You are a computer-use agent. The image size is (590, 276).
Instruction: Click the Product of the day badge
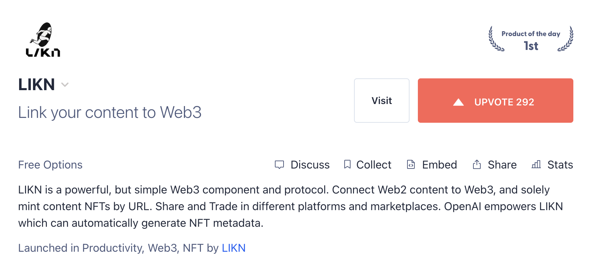tap(531, 39)
